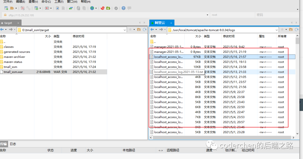Expand the session properties dropdown arrow
Screen dimensions: 303x159
click(40, 8)
